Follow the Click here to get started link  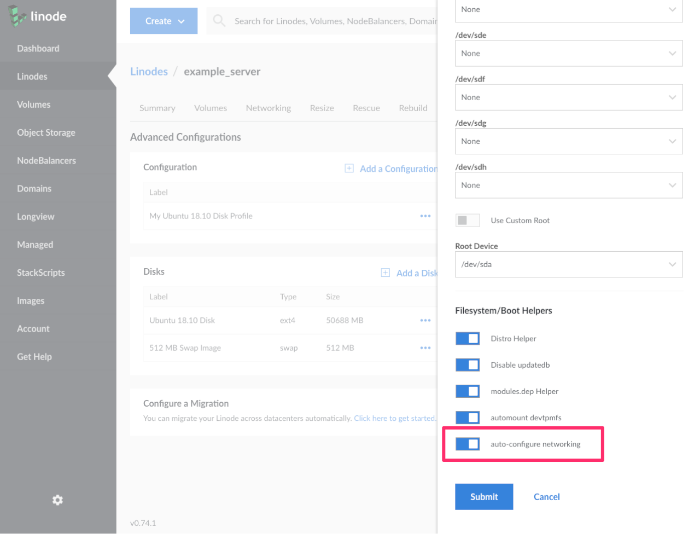(x=394, y=419)
